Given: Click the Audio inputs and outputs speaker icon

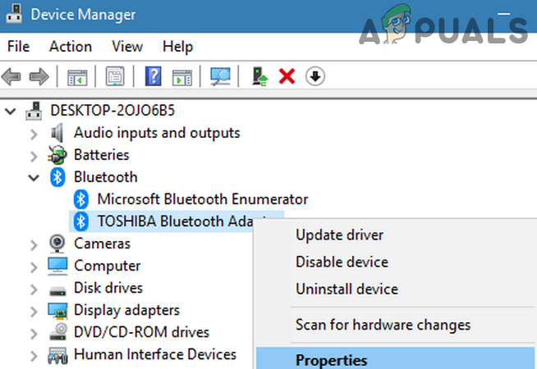Looking at the screenshot, I should point(57,133).
